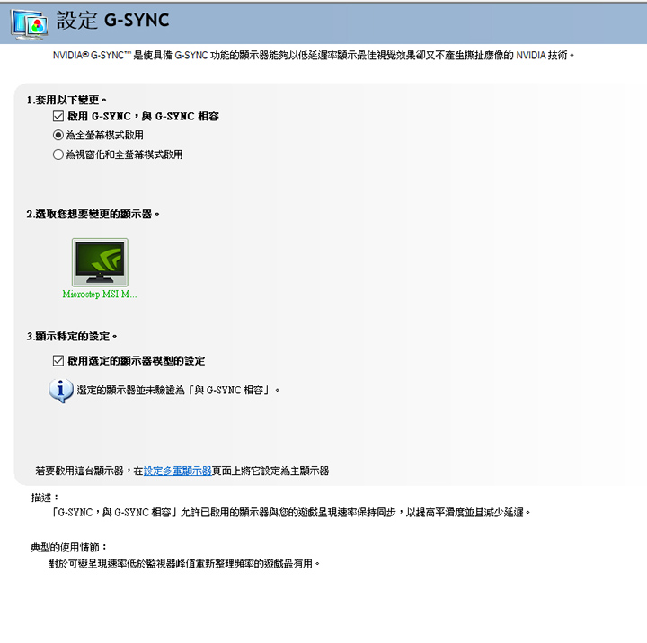This screenshot has width=647, height=643.
Task: Click the 典型的使用情節： label
Action: pos(69,547)
